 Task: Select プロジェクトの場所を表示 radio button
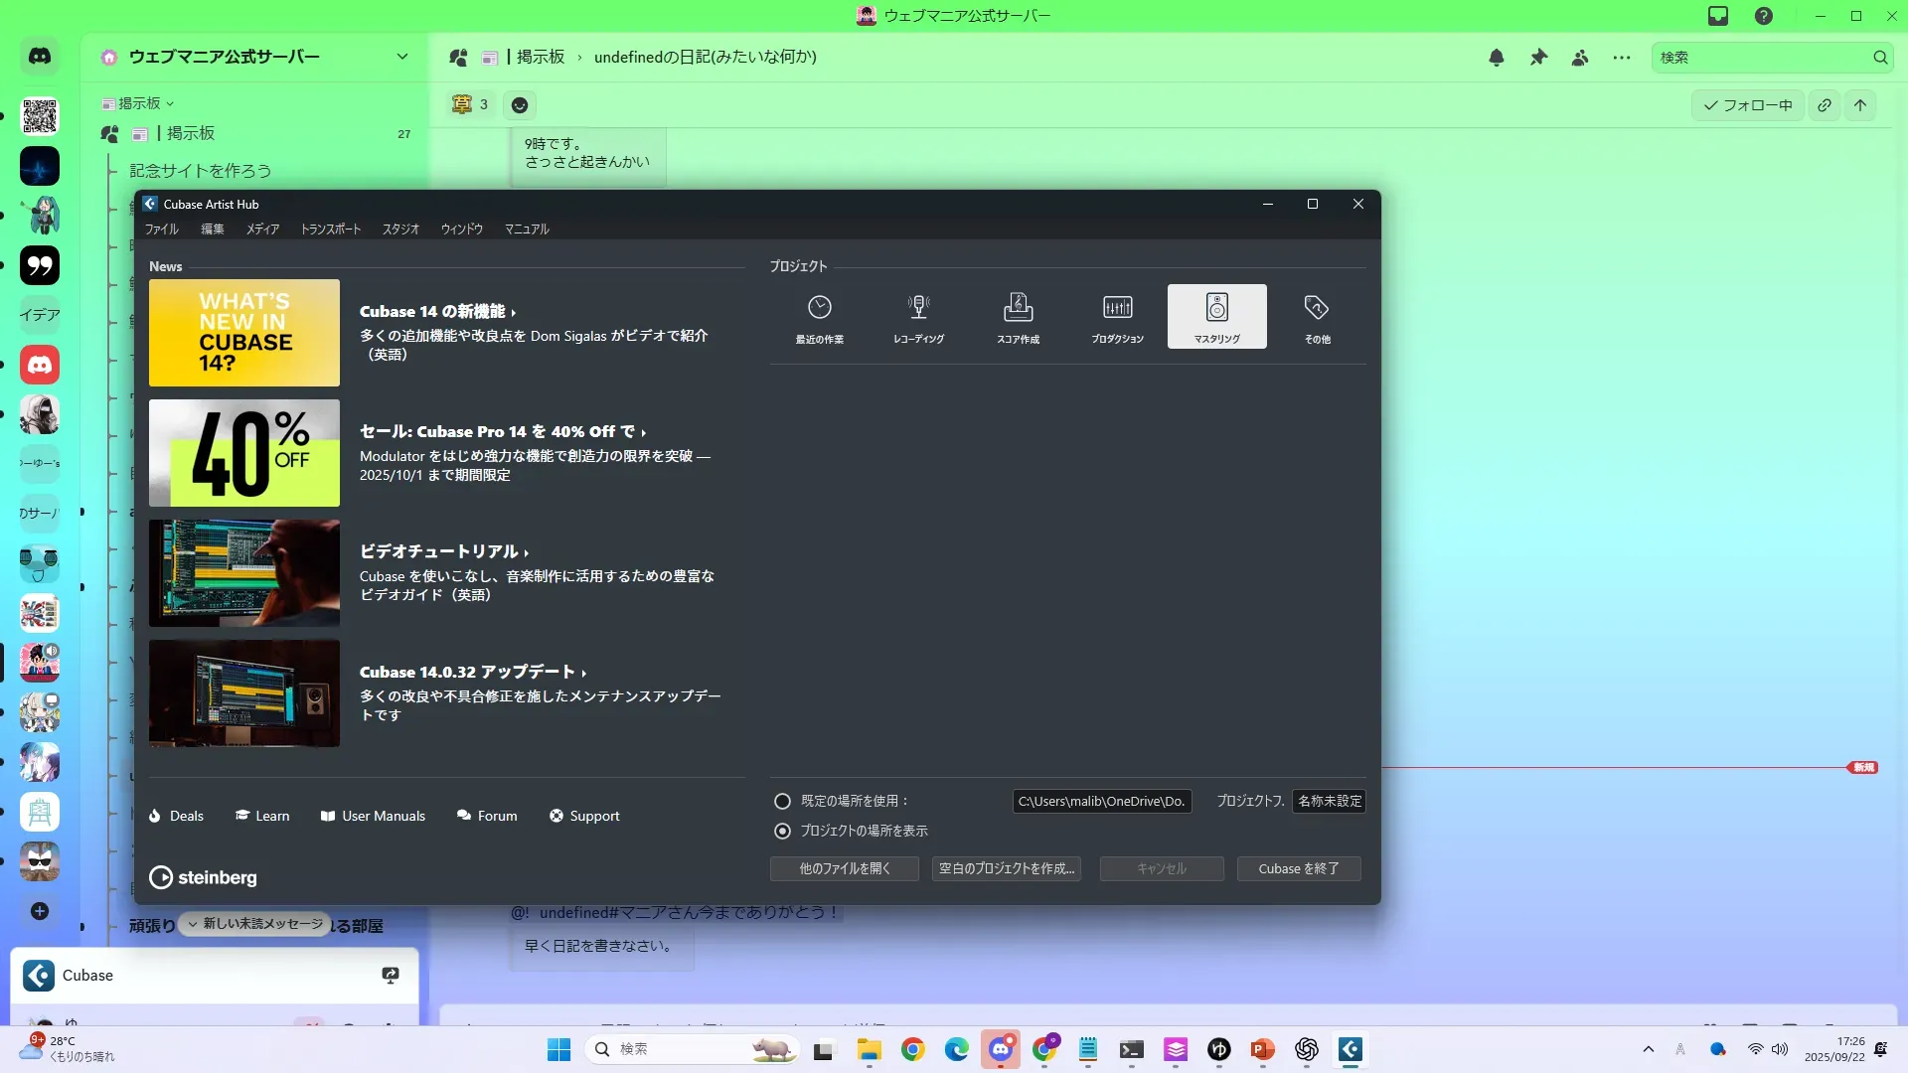click(783, 831)
